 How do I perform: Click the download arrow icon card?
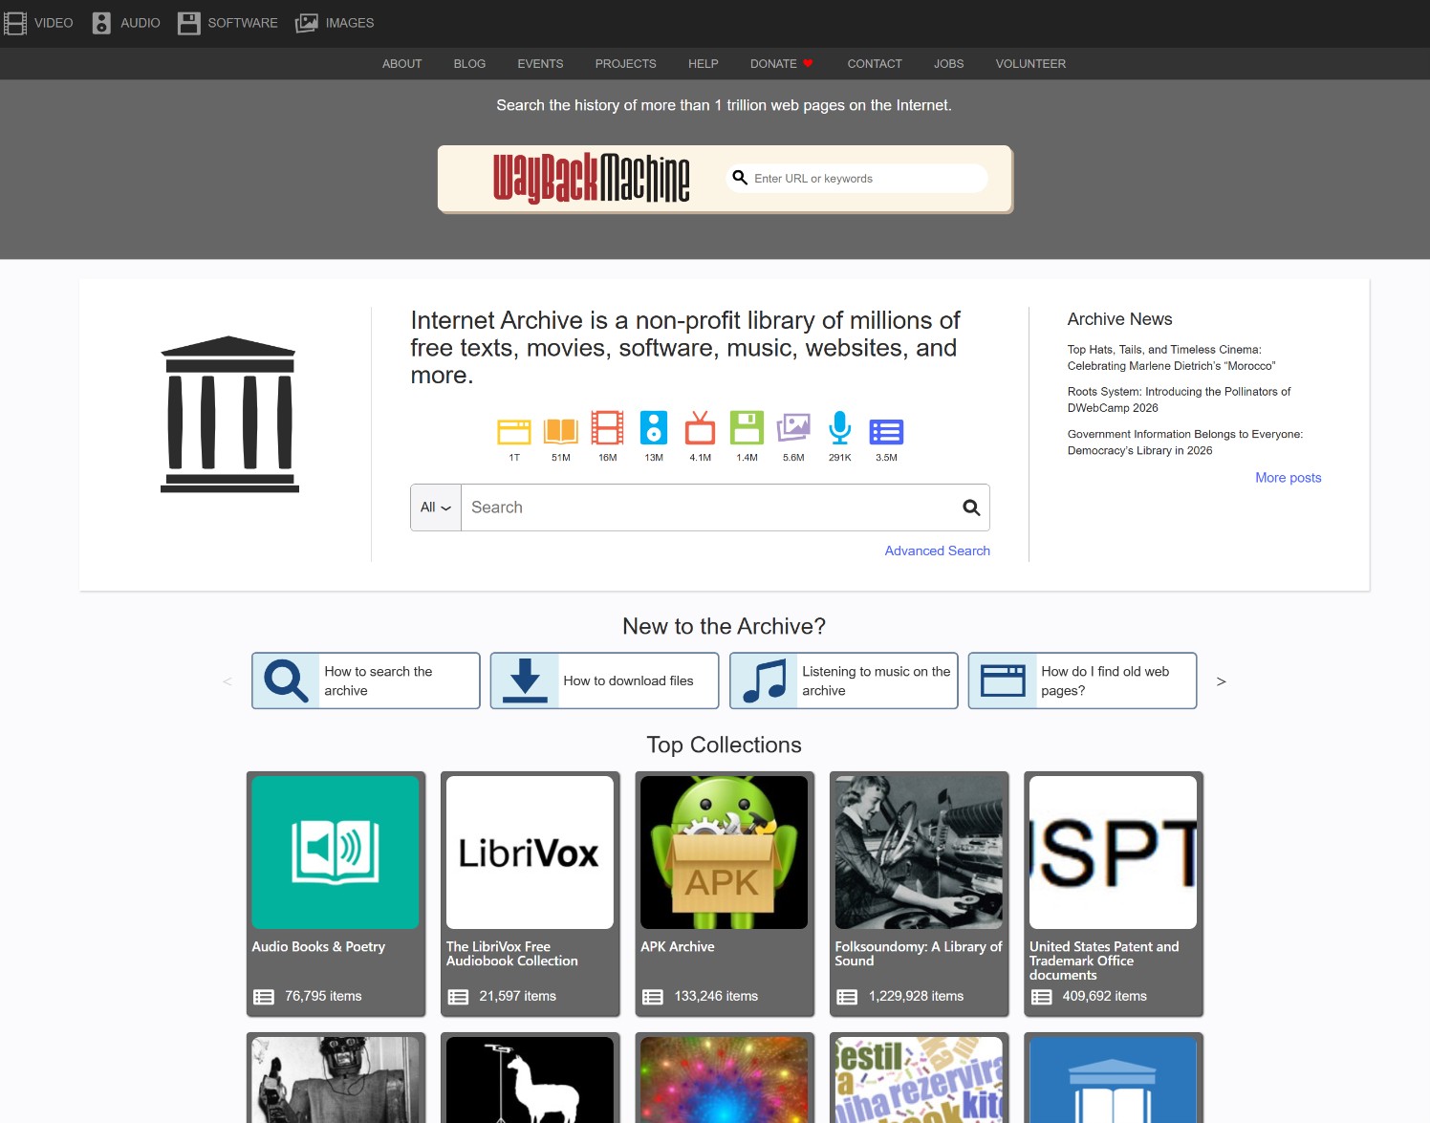tap(525, 680)
